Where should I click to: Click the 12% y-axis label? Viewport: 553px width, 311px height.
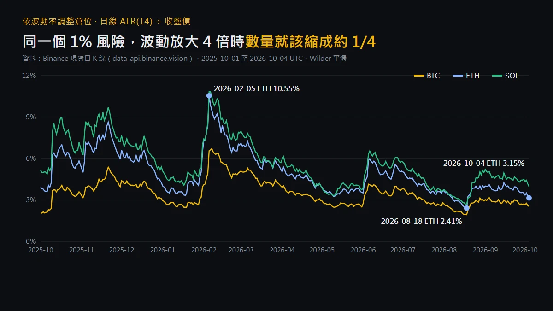pyautogui.click(x=29, y=76)
